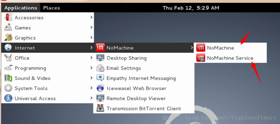This screenshot has height=124, width=280.
Task: Expand the Office submenu arrow
Action: click(91, 58)
